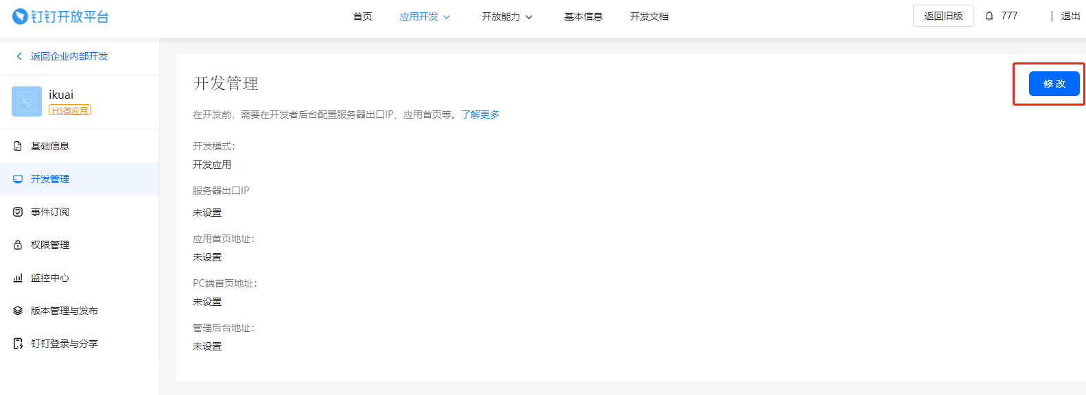Open the notification bell icon
Viewport: 1086px width, 395px height.
[x=989, y=16]
